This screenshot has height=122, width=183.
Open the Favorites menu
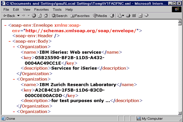(42, 9)
